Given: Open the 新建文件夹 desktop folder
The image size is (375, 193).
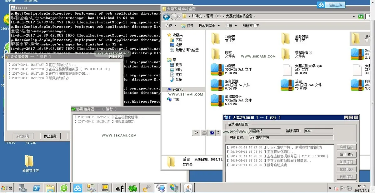Looking at the screenshot, I should [30, 164].
